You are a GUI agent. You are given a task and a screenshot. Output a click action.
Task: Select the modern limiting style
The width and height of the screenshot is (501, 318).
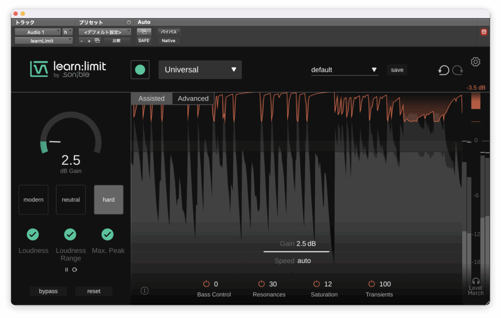tap(34, 200)
